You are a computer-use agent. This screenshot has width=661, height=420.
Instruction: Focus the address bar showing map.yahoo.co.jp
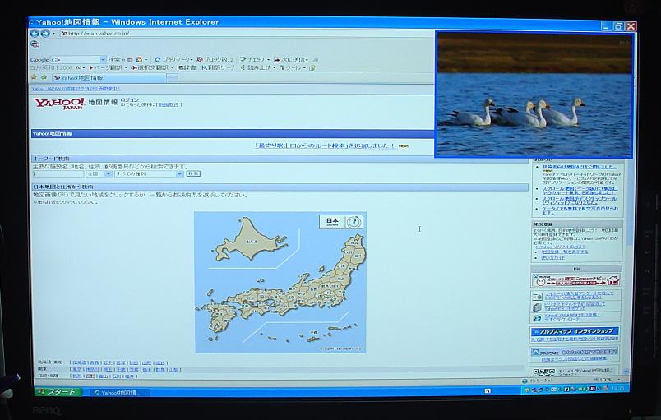point(247,33)
